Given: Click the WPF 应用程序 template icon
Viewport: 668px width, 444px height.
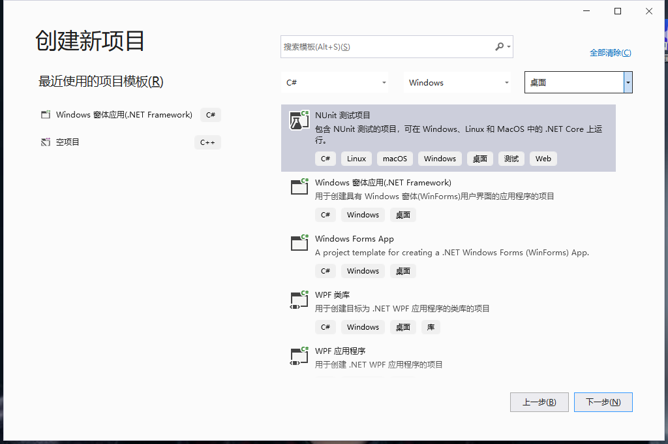Looking at the screenshot, I should coord(299,356).
